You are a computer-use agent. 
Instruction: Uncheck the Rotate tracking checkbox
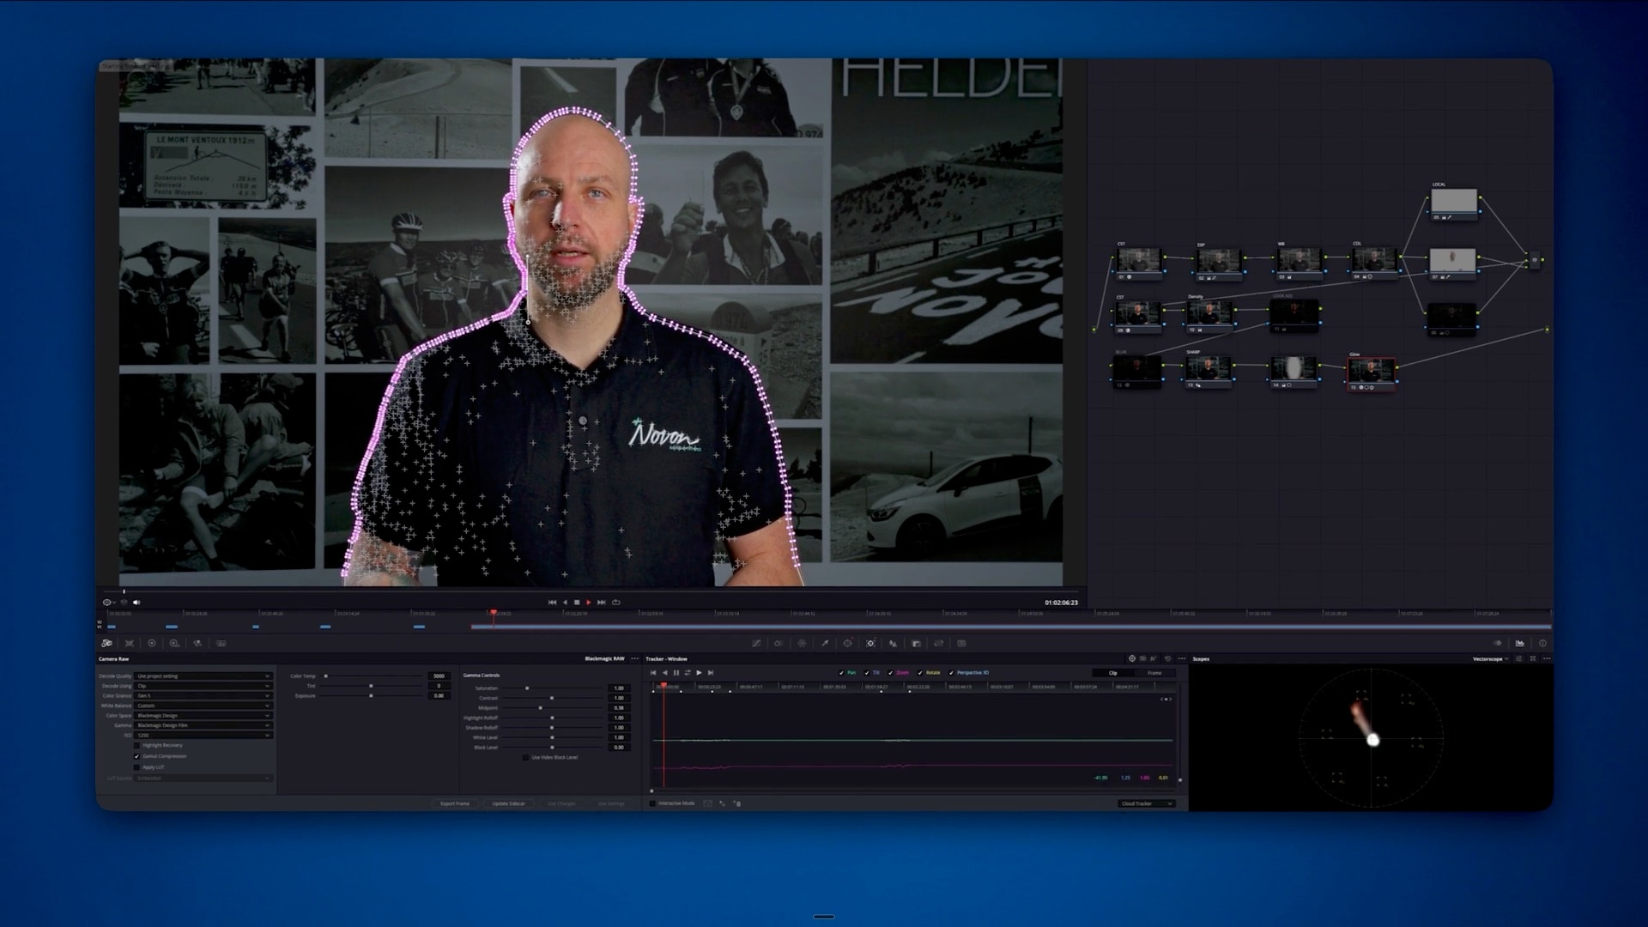click(x=920, y=673)
